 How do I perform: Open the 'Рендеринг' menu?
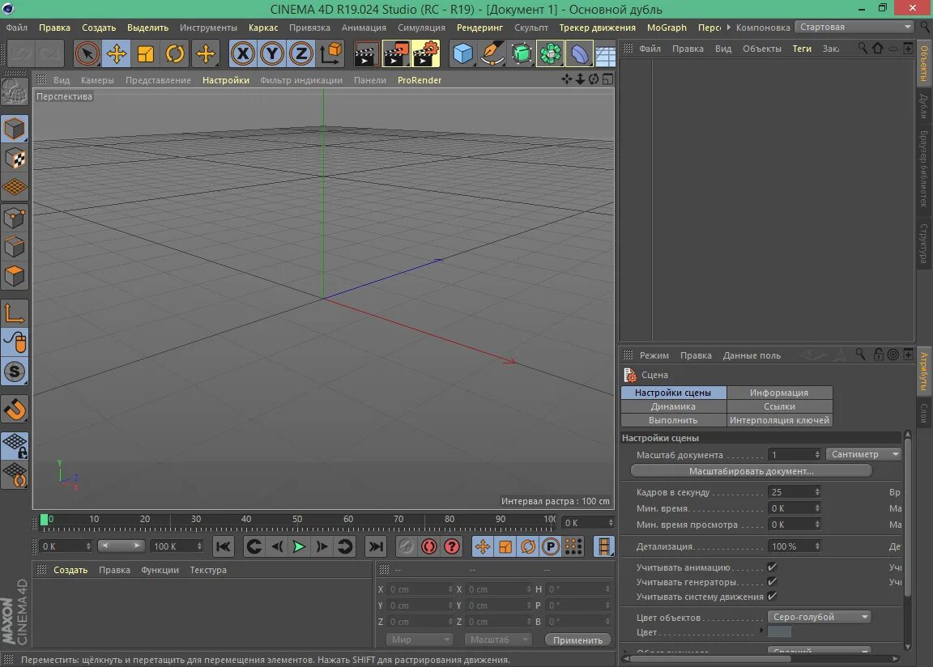click(x=479, y=28)
